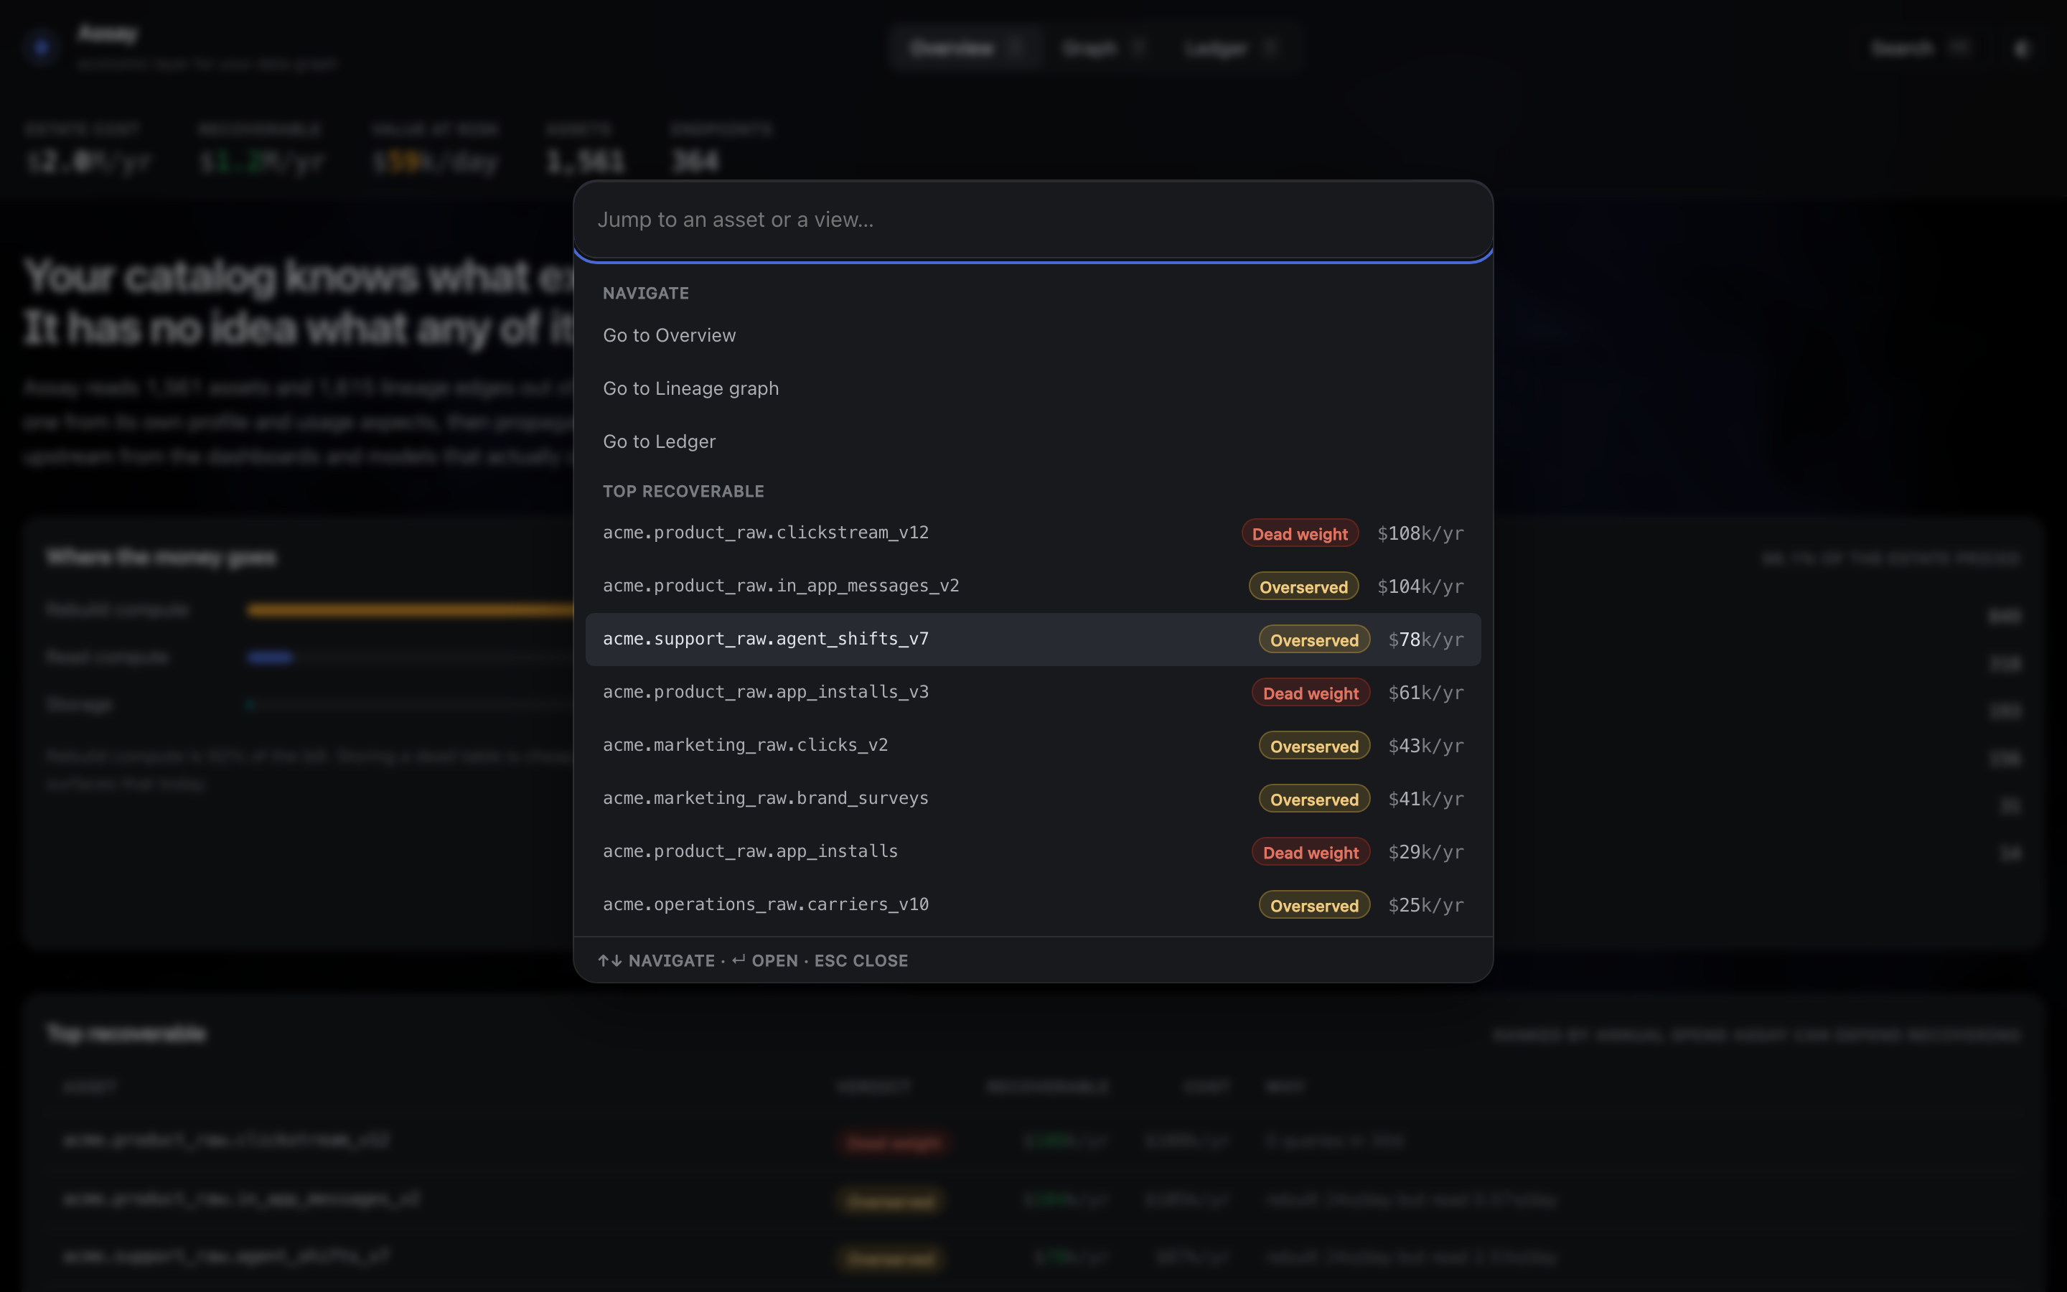Image resolution: width=2067 pixels, height=1292 pixels.
Task: Click the Jump to an asset search field
Action: coord(1033,220)
